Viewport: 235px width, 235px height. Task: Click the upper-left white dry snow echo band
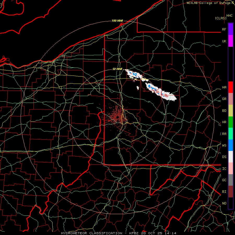tap(133, 74)
